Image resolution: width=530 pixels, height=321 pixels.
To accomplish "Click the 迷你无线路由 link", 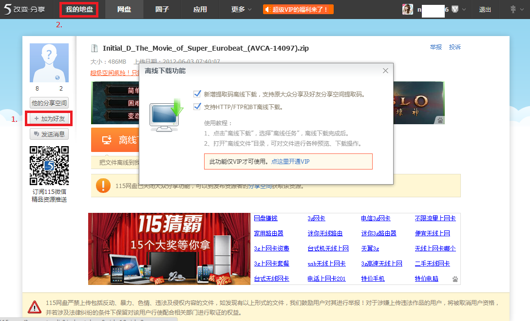I will click(325, 233).
